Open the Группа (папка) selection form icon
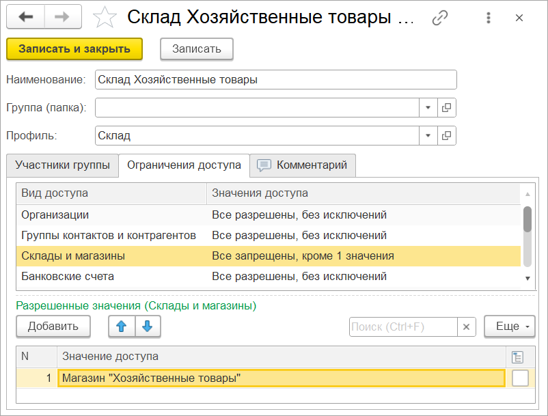The height and width of the screenshot is (416, 548). [447, 108]
